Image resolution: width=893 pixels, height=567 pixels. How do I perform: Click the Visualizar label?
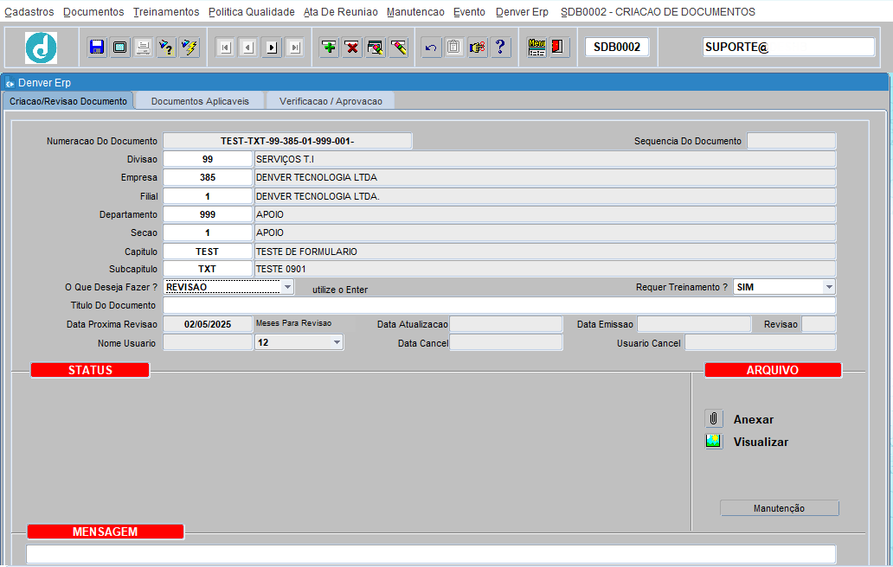pyautogui.click(x=761, y=442)
